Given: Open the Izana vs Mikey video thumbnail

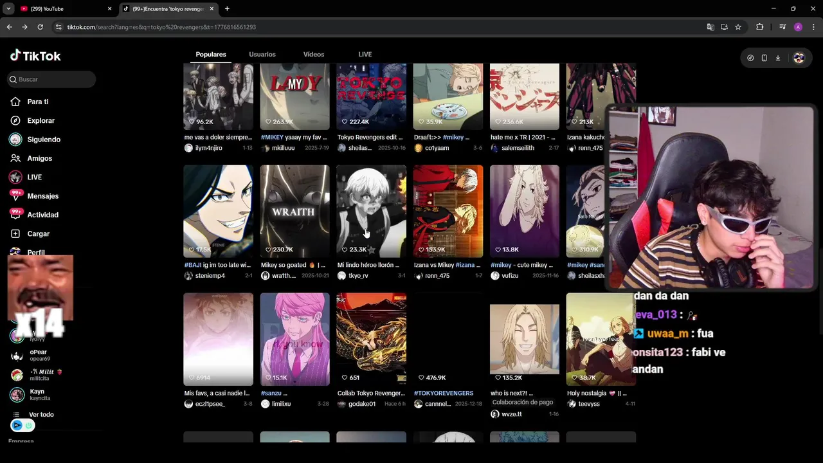Looking at the screenshot, I should click(448, 211).
